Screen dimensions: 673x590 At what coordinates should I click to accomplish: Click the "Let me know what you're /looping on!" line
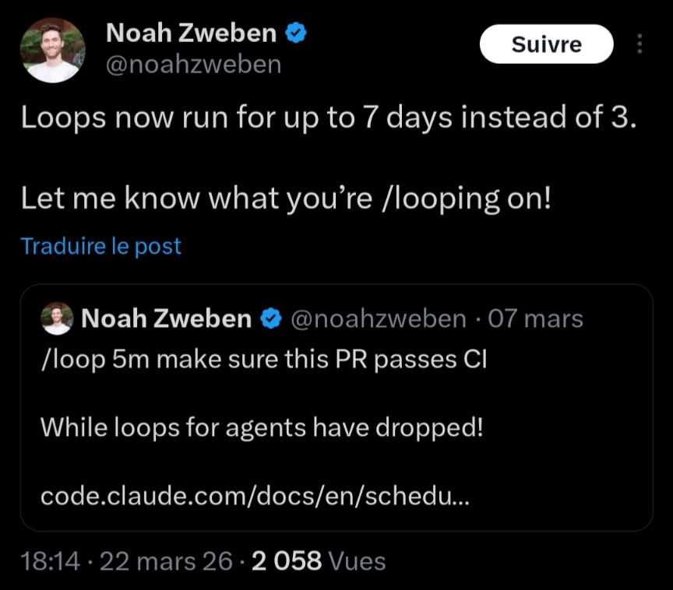[x=286, y=199]
